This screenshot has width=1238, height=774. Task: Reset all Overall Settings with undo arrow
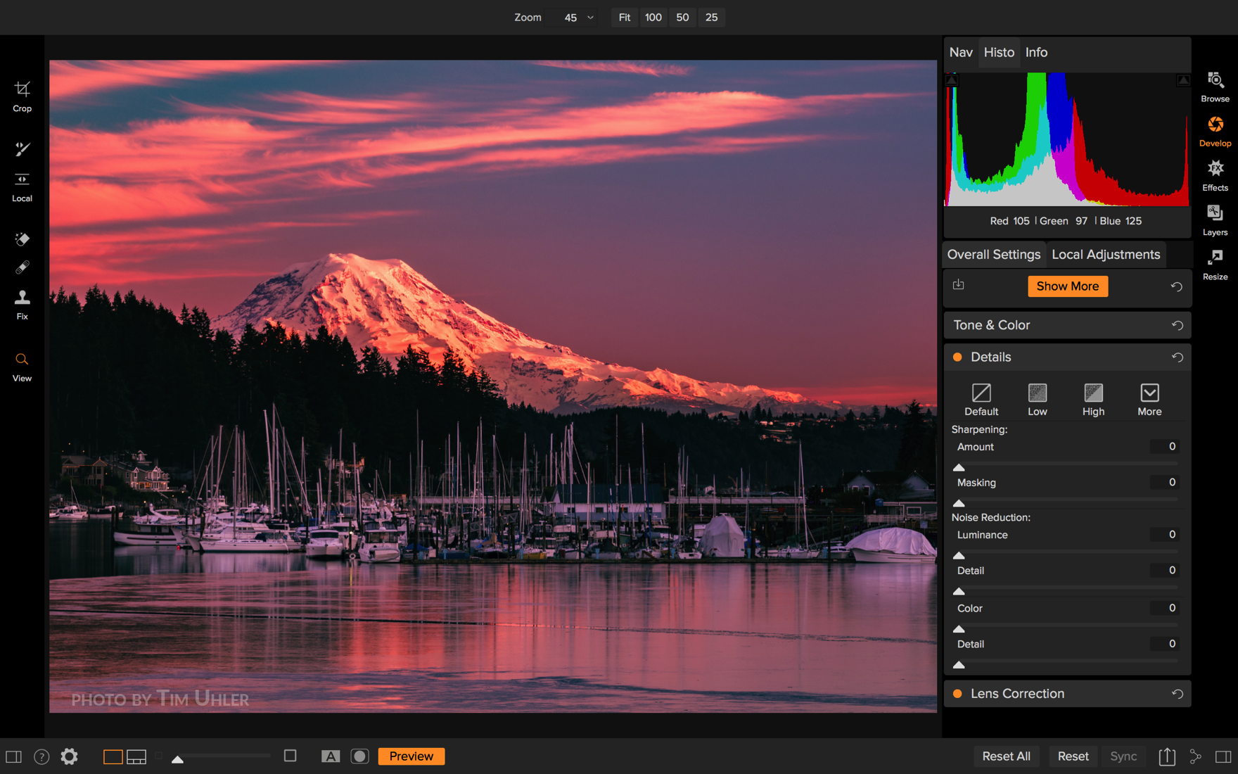pyautogui.click(x=1176, y=286)
